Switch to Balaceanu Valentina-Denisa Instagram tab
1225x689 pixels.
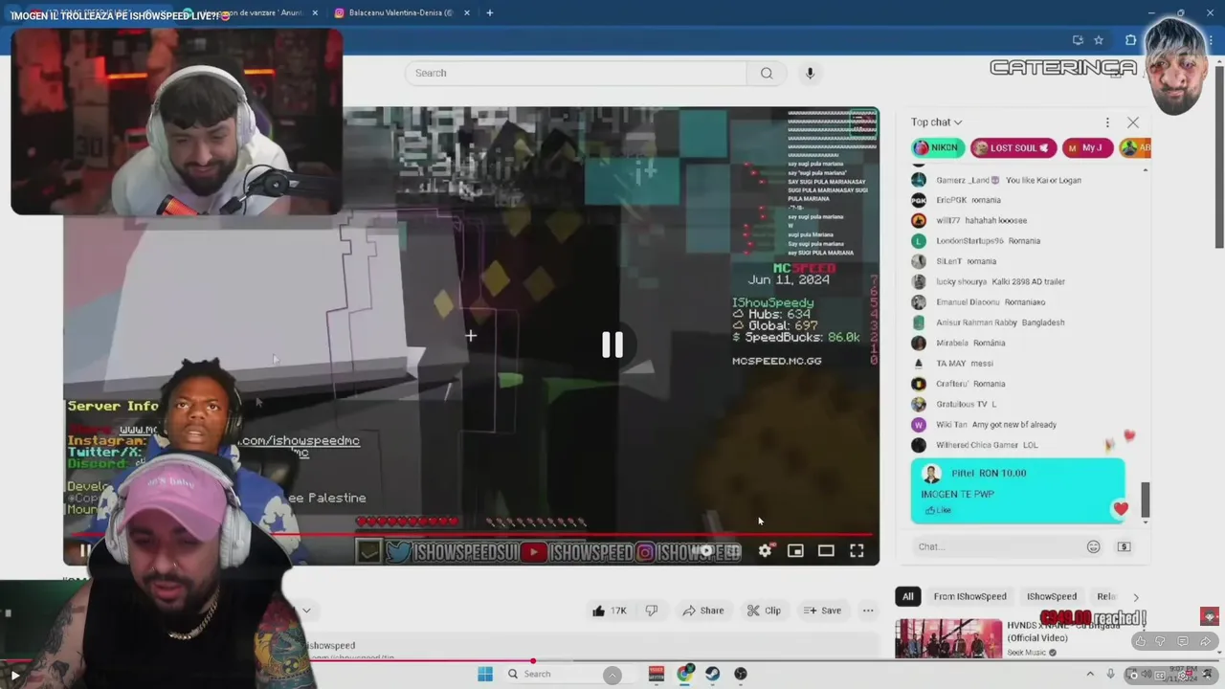point(402,12)
